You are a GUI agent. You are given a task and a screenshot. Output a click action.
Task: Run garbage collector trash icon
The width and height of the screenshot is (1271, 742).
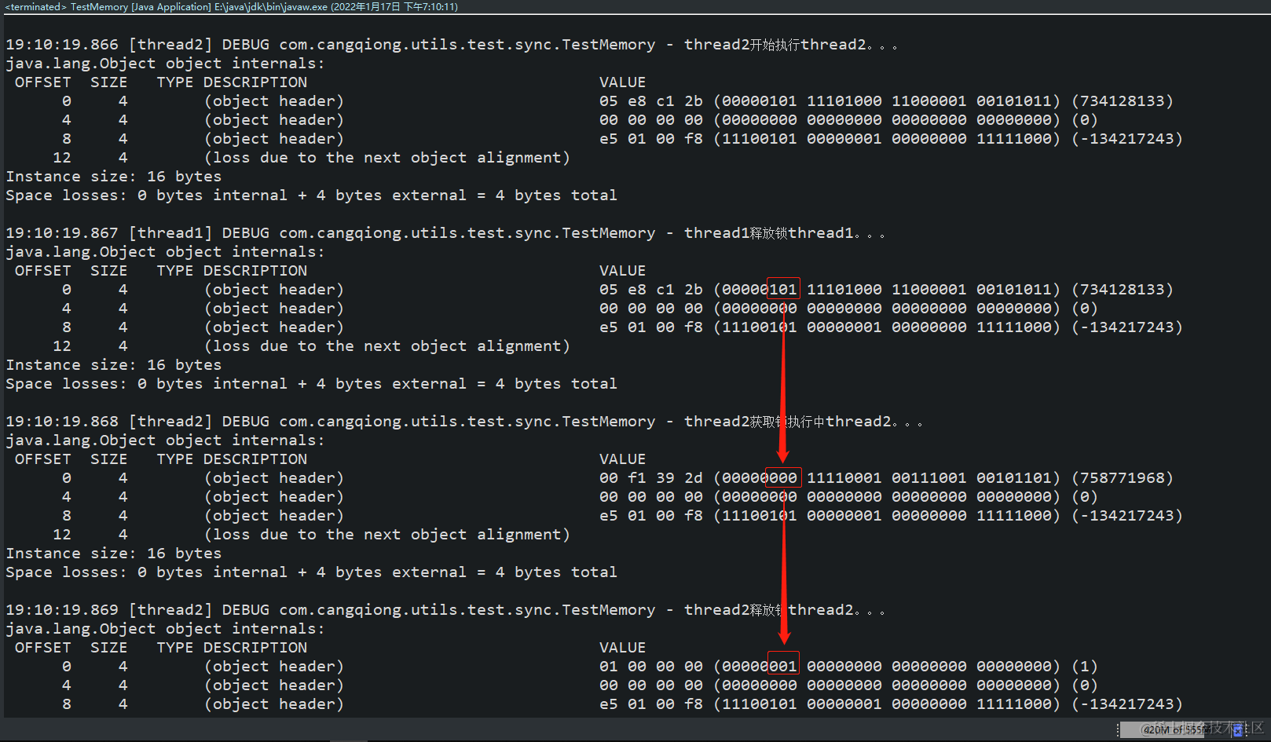(x=1238, y=730)
